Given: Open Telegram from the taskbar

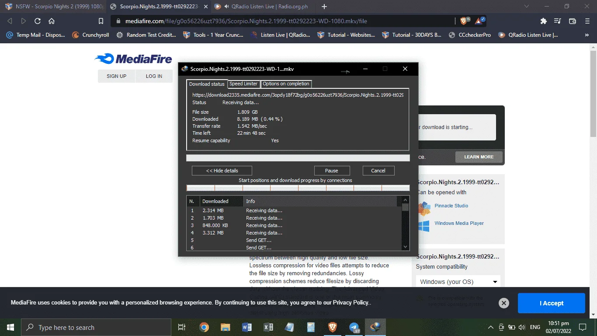Looking at the screenshot, I should click(354, 327).
